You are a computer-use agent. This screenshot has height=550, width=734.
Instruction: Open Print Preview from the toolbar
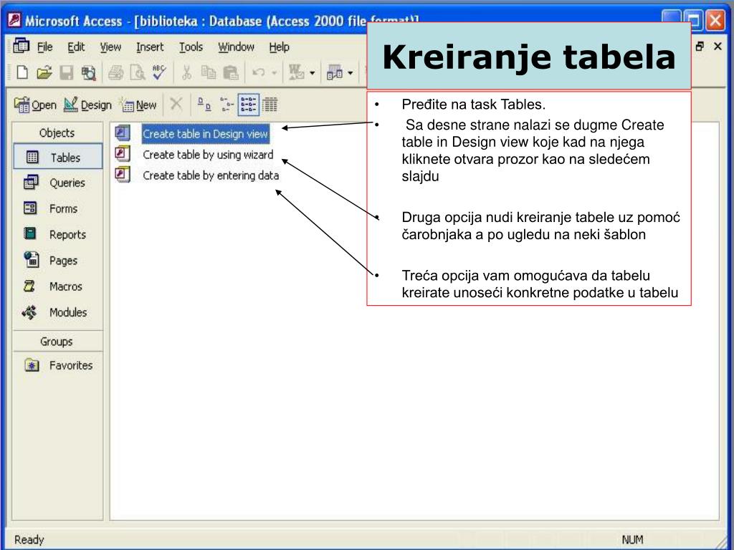pos(138,72)
